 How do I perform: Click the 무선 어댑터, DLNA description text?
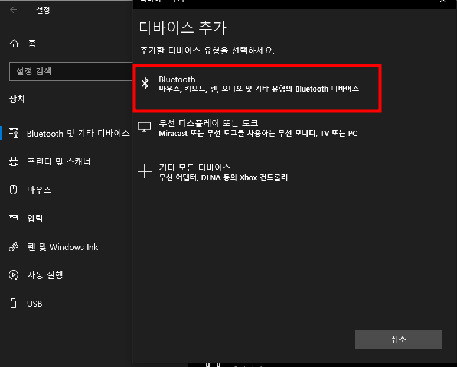point(223,177)
